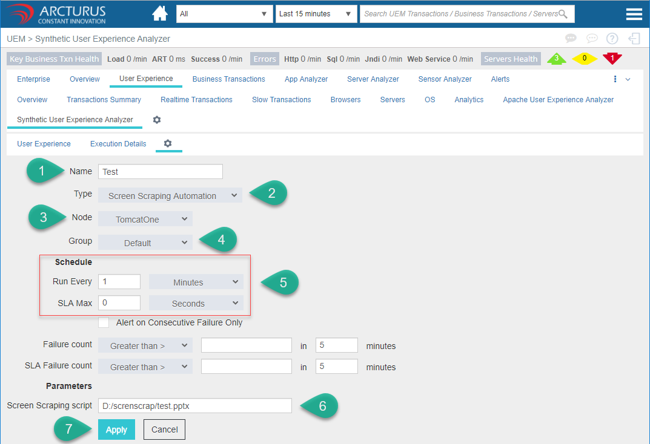Expand the Node dropdown showing TomcatOne
Image resolution: width=650 pixels, height=444 pixels.
click(x=145, y=219)
